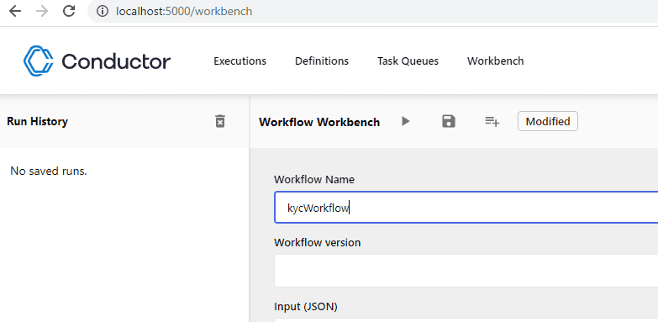Viewport: 658px width, 322px height.
Task: Click the Input (JSON) label
Action: 306,307
